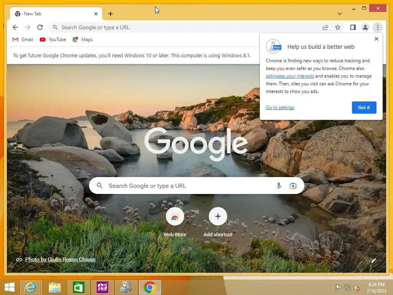393x295 pixels.
Task: Open YouTube bookmark
Action: tap(53, 40)
